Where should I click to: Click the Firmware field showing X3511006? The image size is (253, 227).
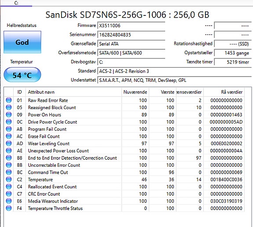click(x=131, y=26)
